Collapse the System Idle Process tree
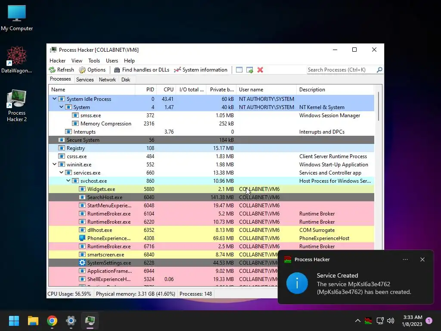Screen dimensions: 441x331 54,99
